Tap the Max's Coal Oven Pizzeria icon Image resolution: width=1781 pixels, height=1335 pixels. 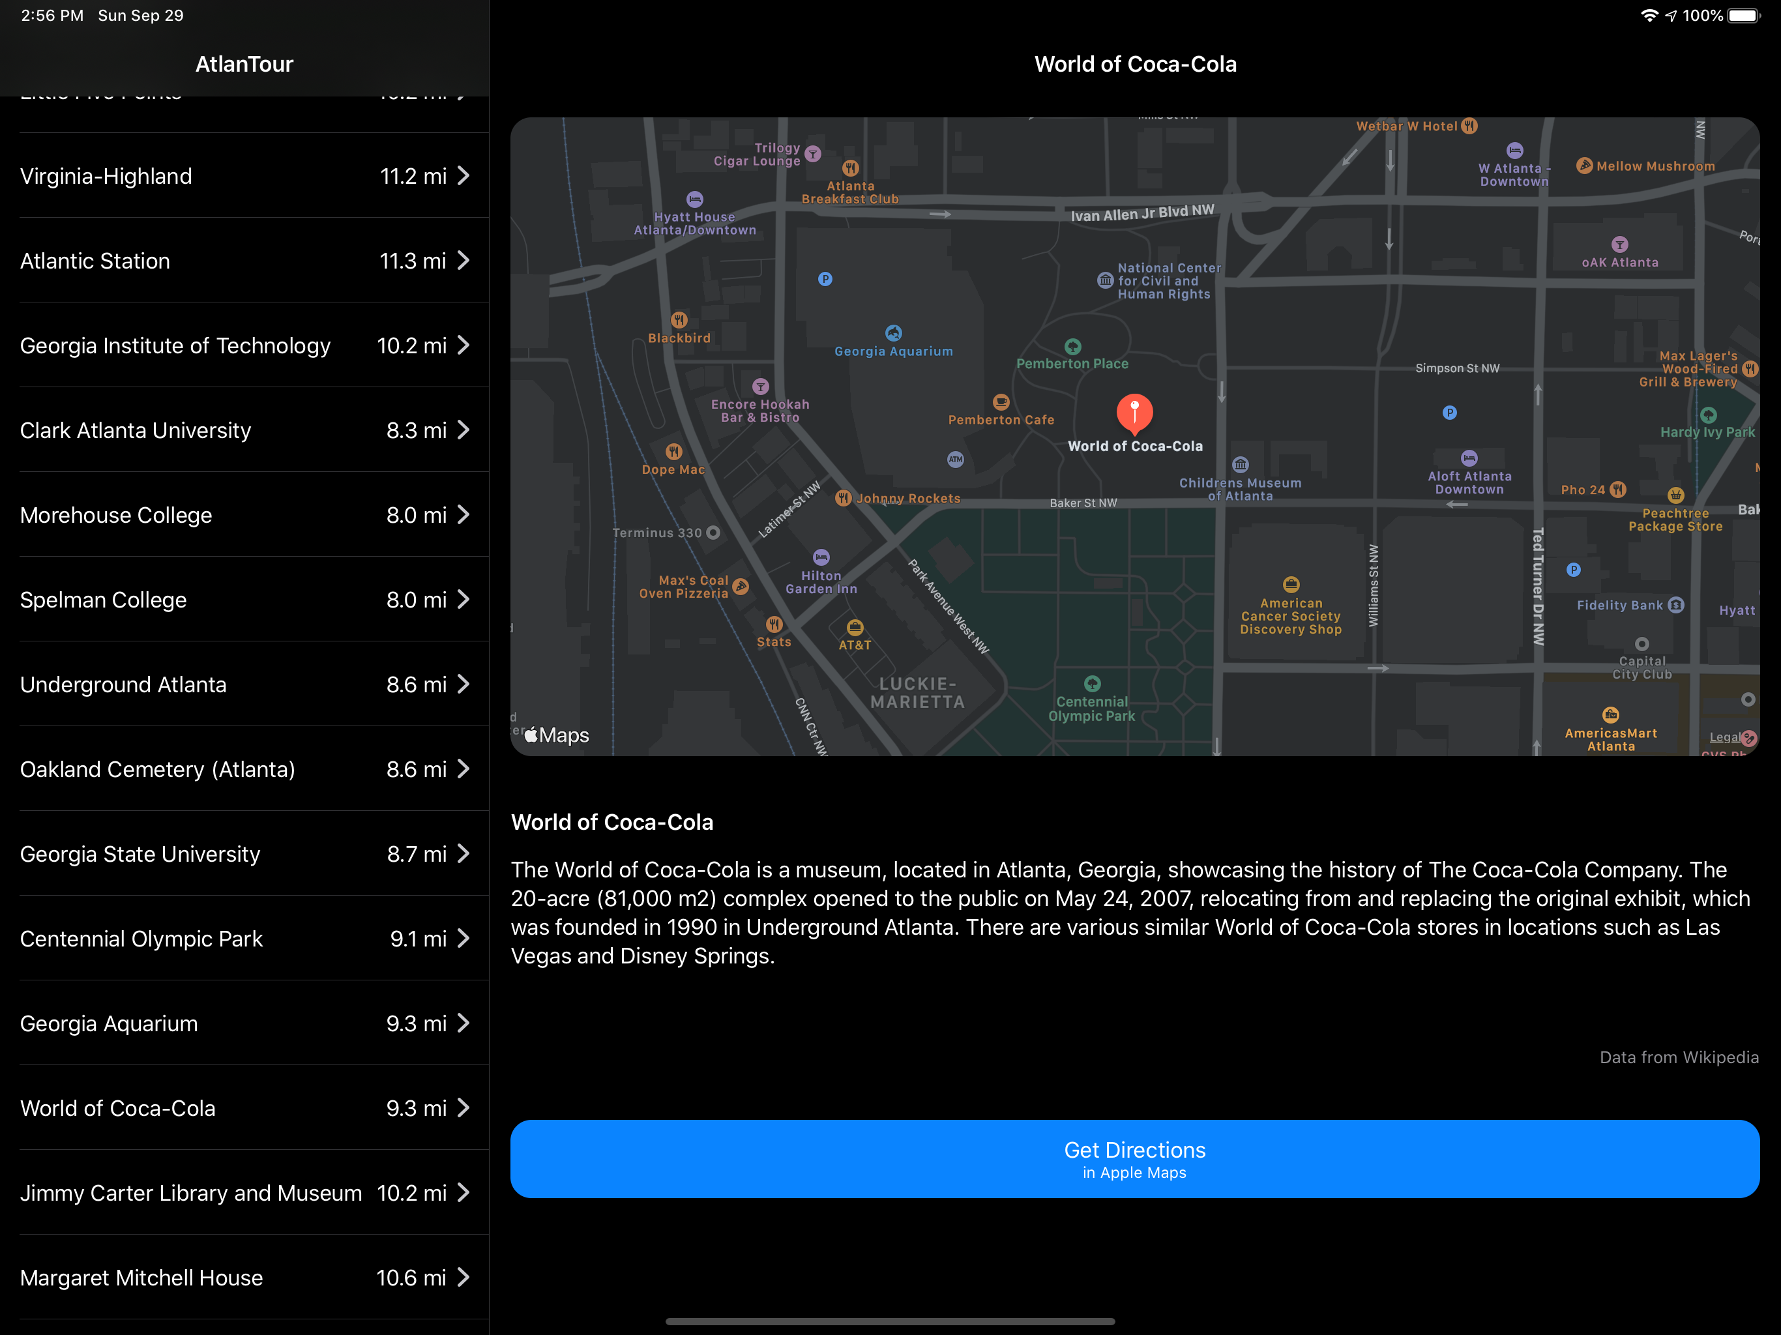point(741,586)
